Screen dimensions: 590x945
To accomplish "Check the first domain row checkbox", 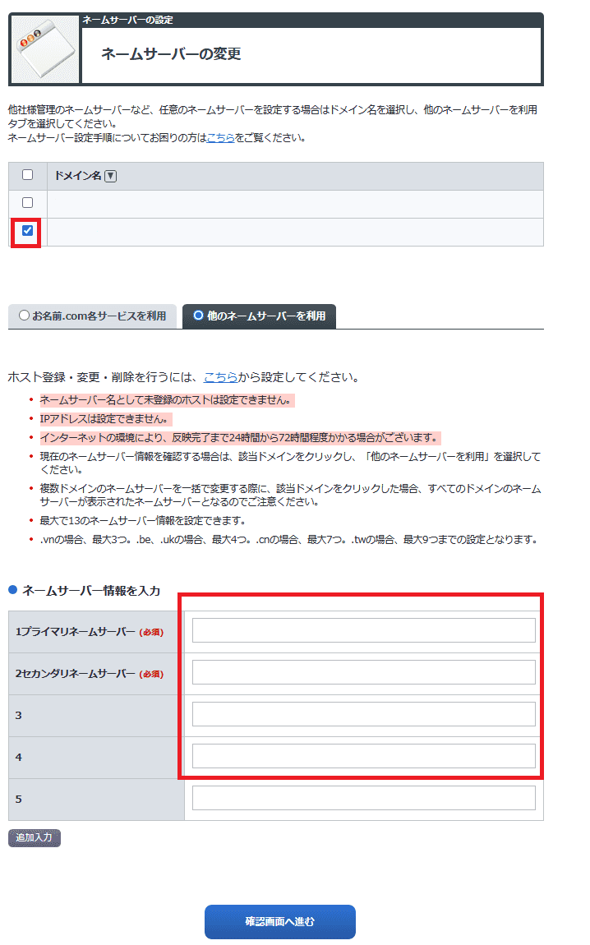I will [x=28, y=202].
